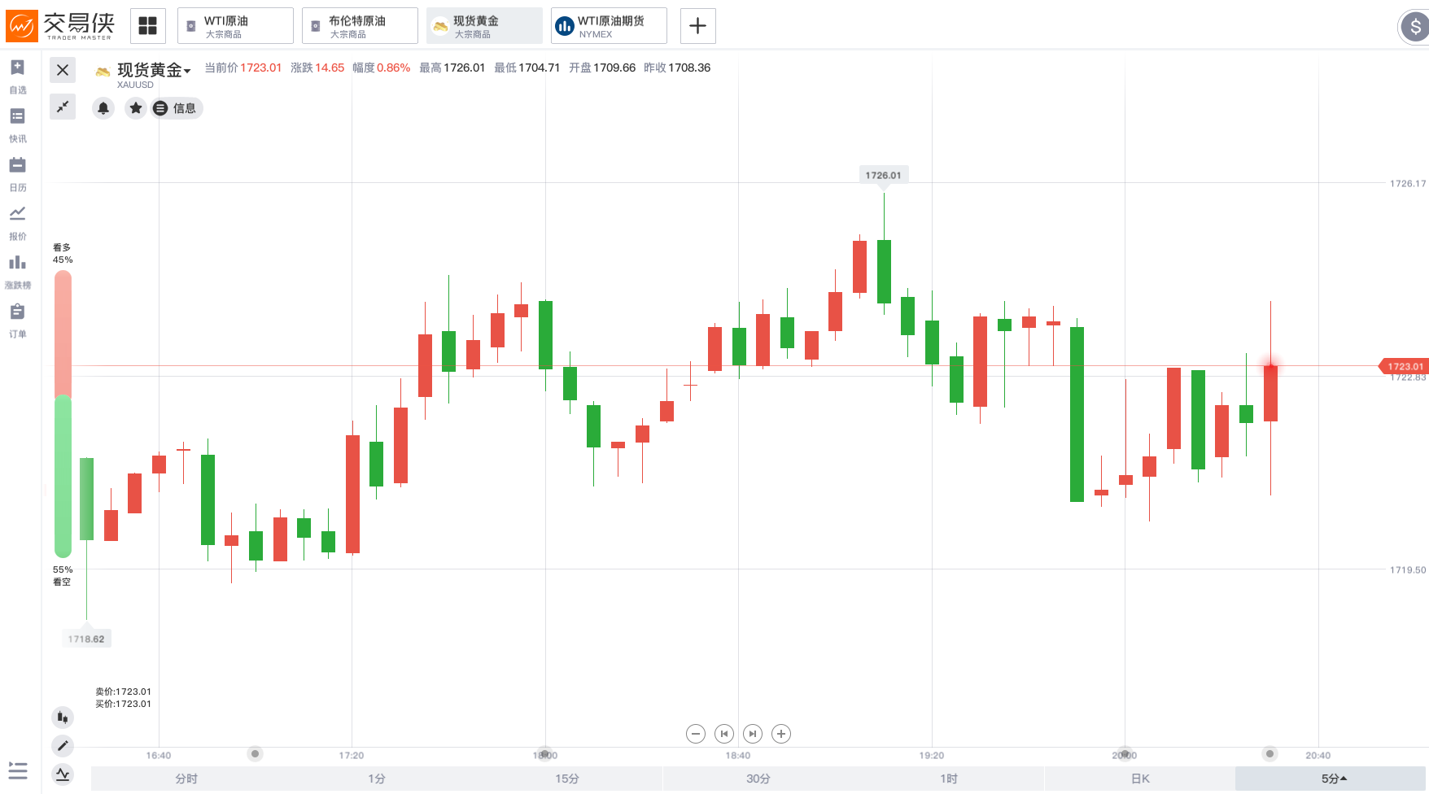Toggle the price alert bell
1429x794 pixels.
tap(103, 108)
